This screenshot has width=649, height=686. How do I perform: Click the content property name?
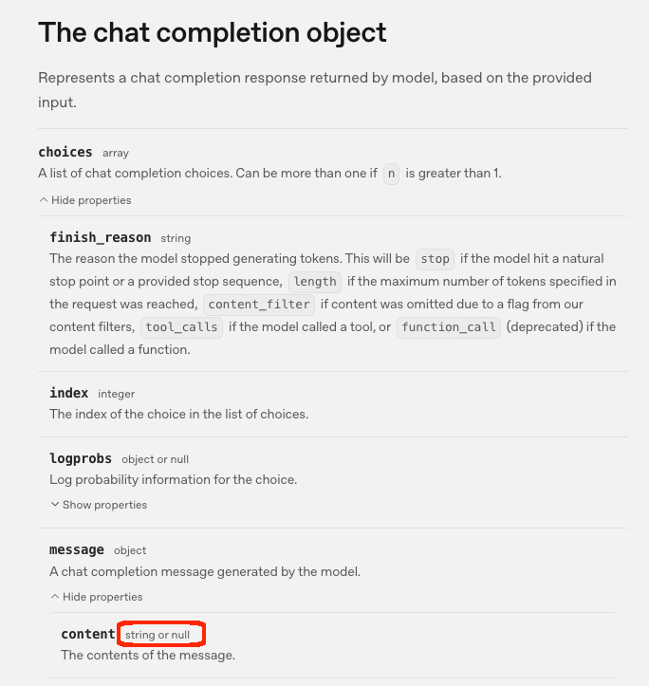[x=88, y=634]
